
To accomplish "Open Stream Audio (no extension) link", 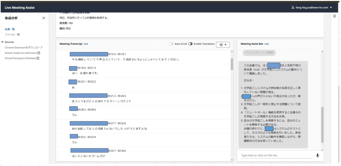I will point(22,53).
